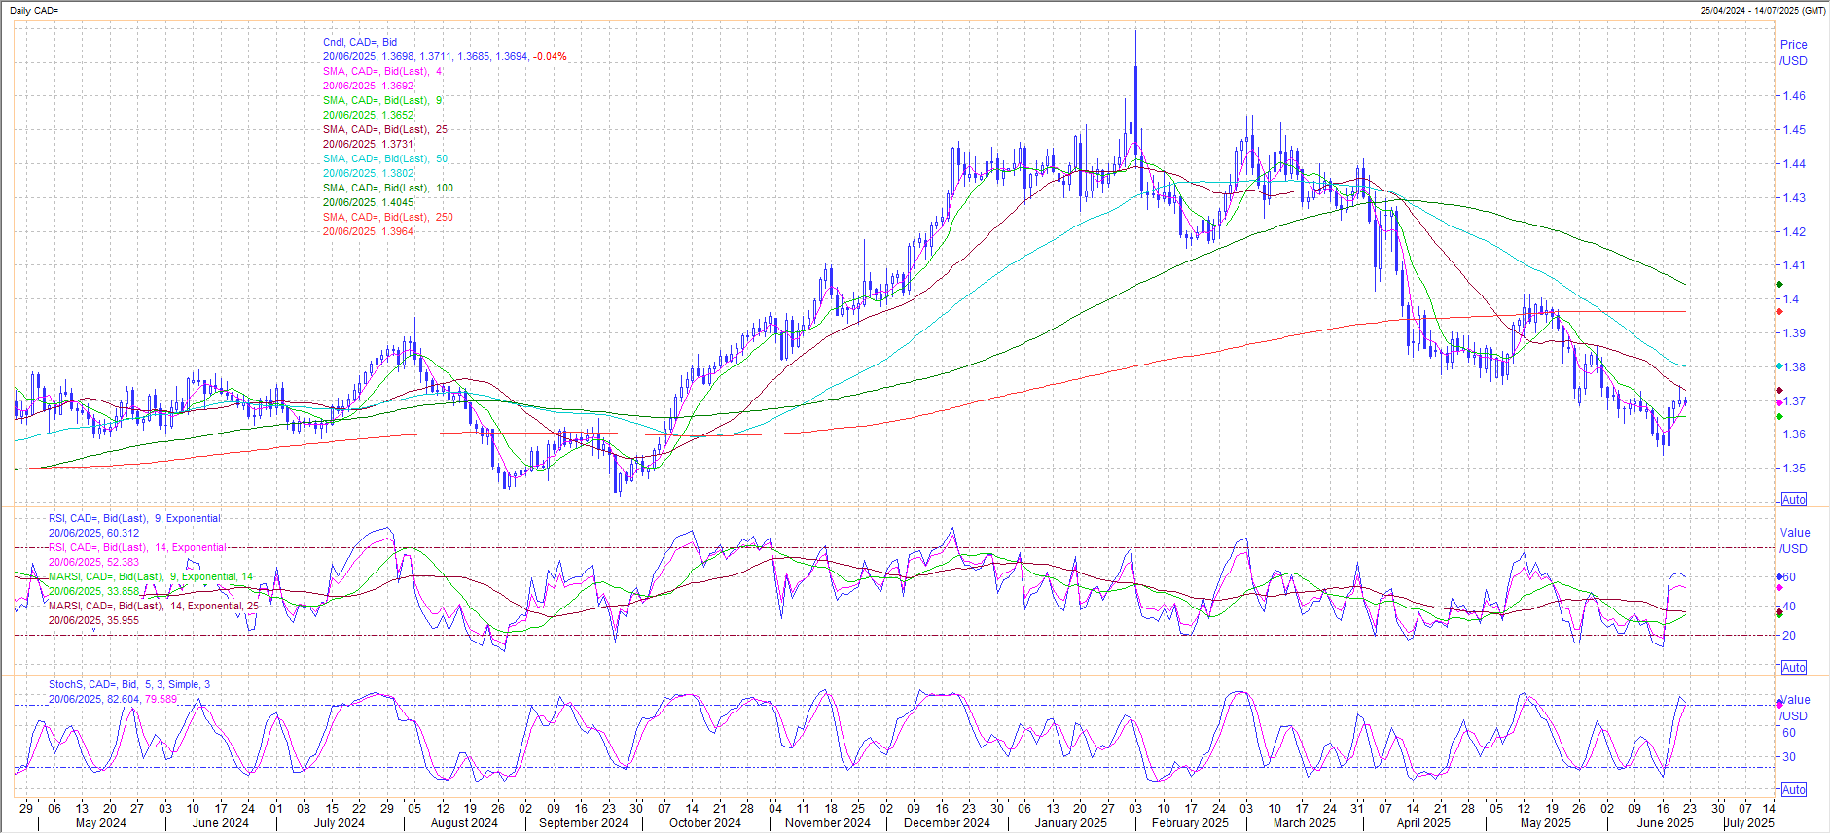Click the 'June 2025' month label
The height and width of the screenshot is (834, 1831).
pos(1665,822)
